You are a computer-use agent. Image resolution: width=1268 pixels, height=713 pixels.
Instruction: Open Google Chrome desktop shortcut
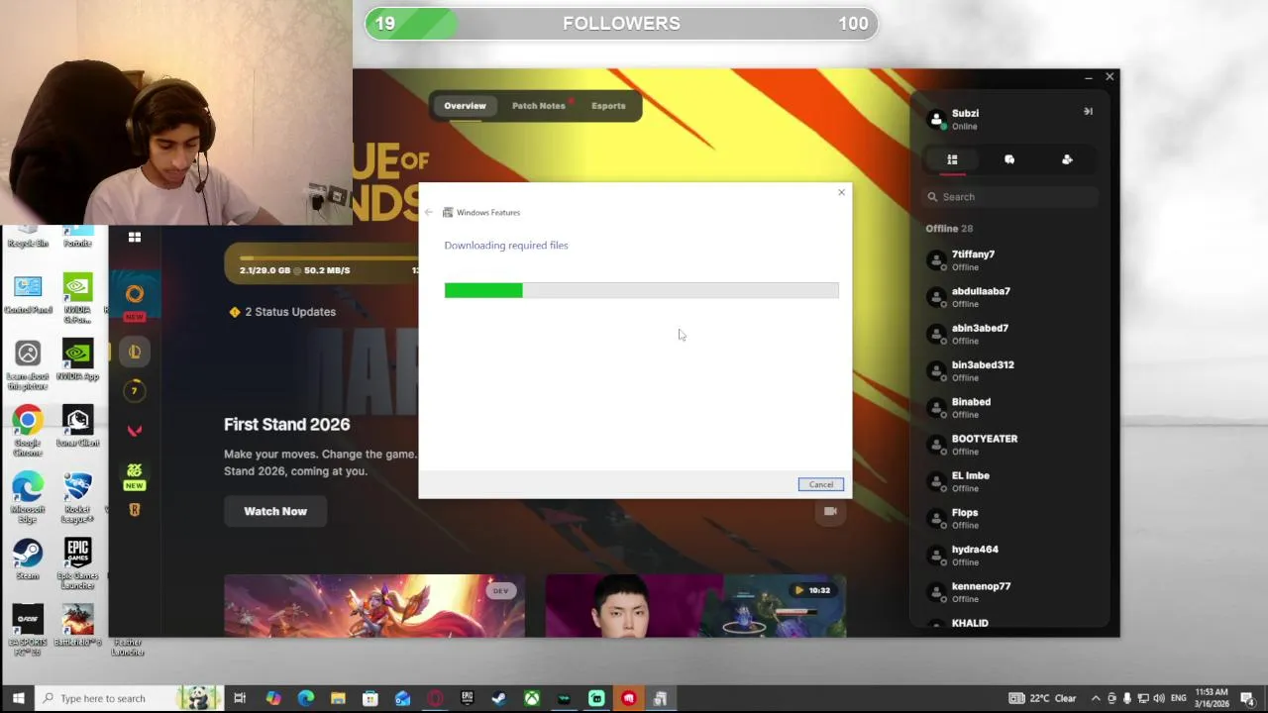(x=28, y=430)
